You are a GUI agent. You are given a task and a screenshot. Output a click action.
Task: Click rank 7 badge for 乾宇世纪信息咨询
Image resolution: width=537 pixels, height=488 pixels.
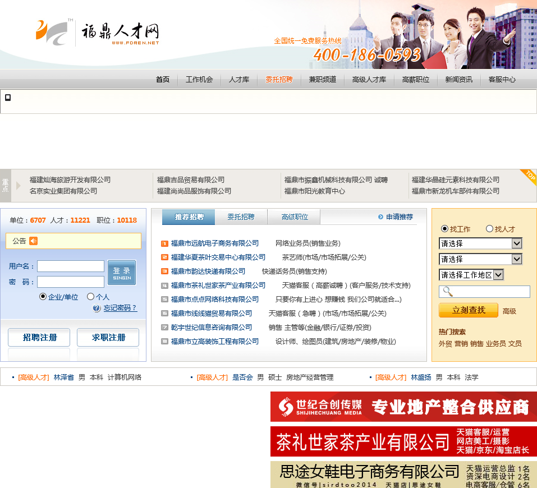164,328
